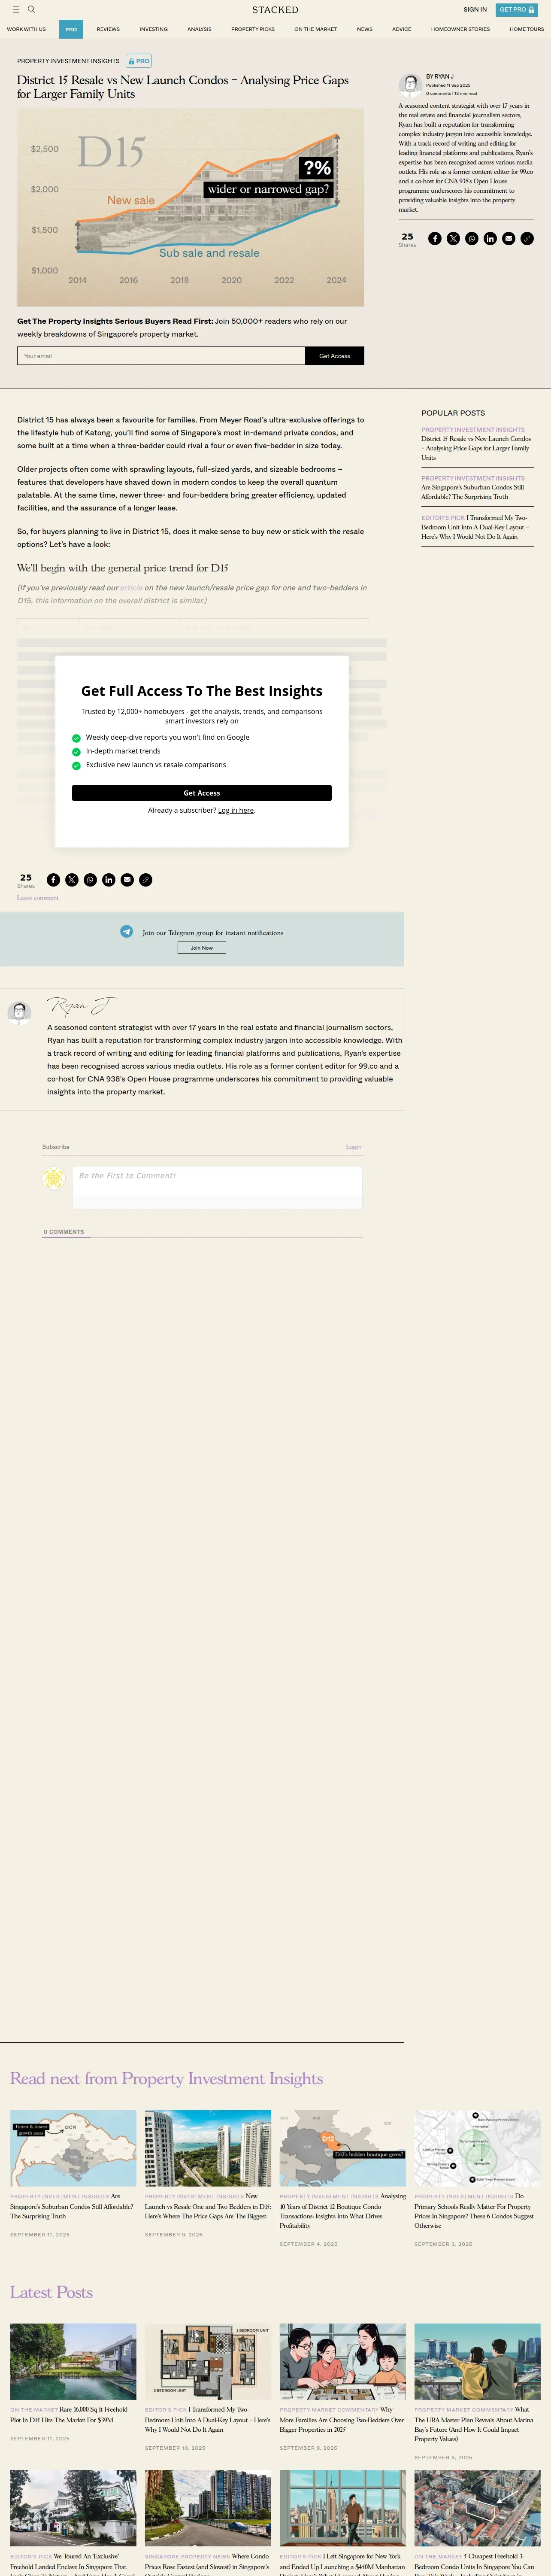Click the PRO lock badge beside category

click(139, 61)
